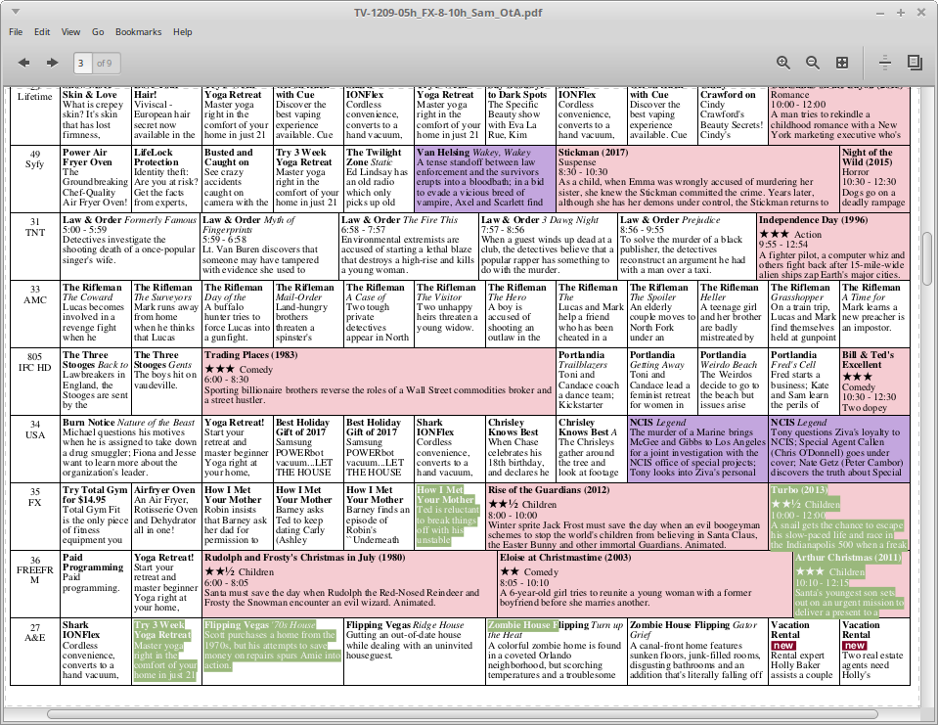
Task: Click the highlighted 'How I Met Your Mother' cell
Action: [450, 517]
